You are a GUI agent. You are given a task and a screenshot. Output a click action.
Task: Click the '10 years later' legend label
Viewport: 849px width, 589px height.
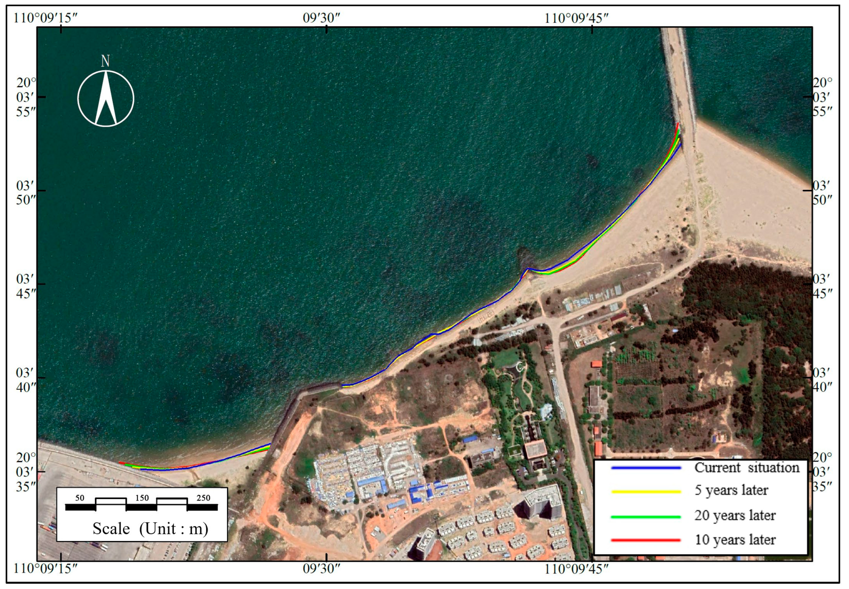click(x=735, y=540)
